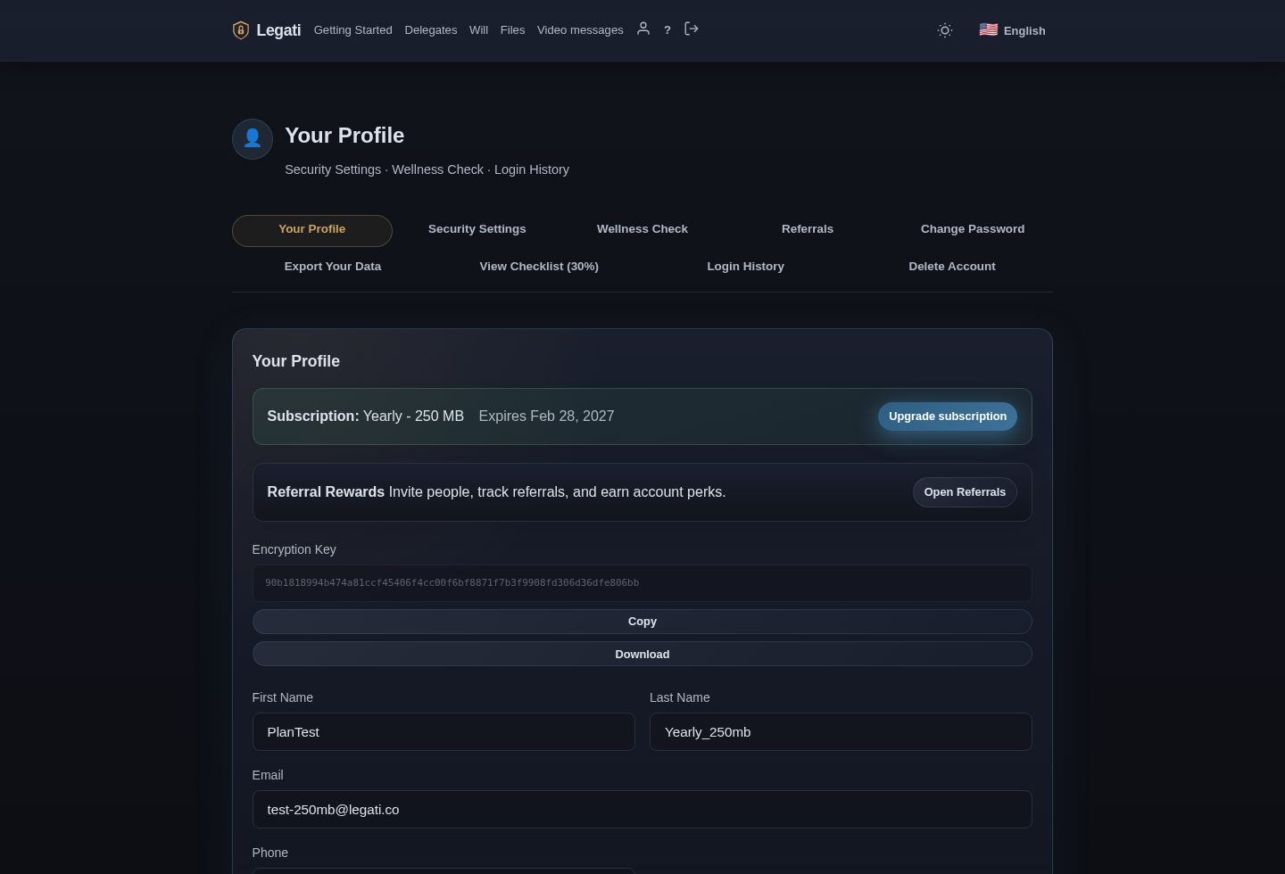Switch to the Wellness Check tab
The image size is (1285, 874).
point(642,229)
